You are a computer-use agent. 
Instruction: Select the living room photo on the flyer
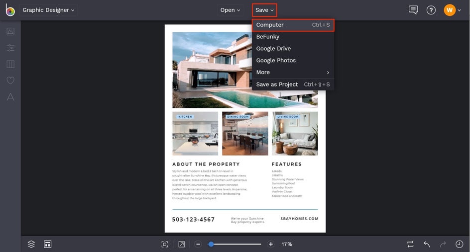[295, 134]
